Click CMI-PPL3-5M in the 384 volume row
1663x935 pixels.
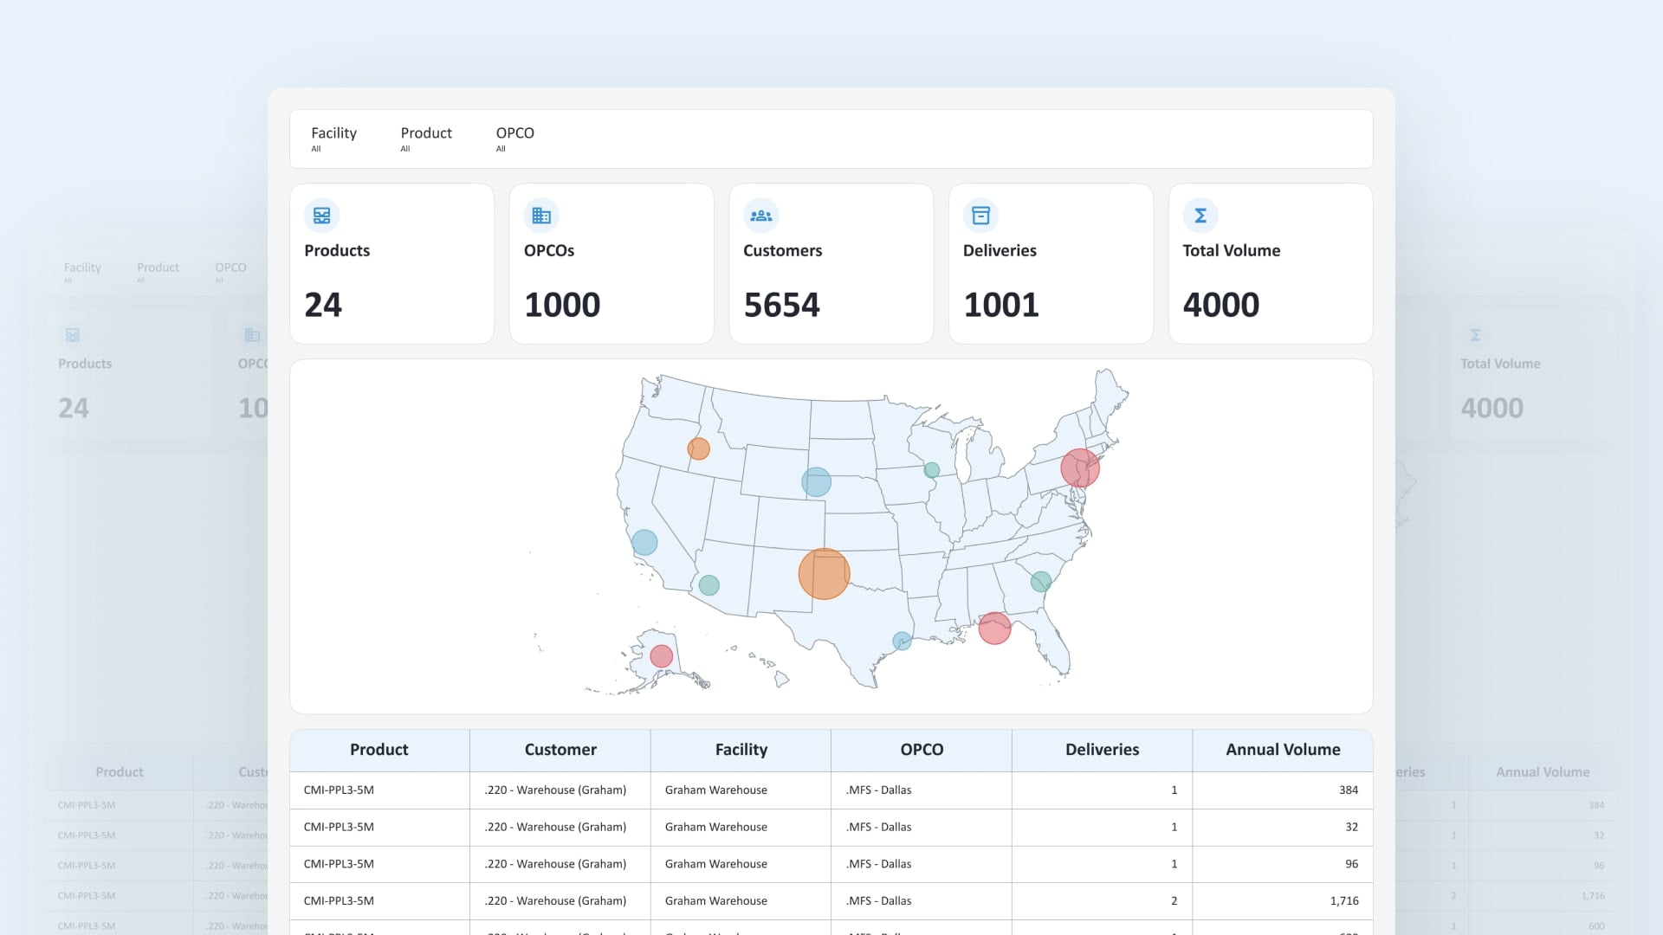[339, 790]
